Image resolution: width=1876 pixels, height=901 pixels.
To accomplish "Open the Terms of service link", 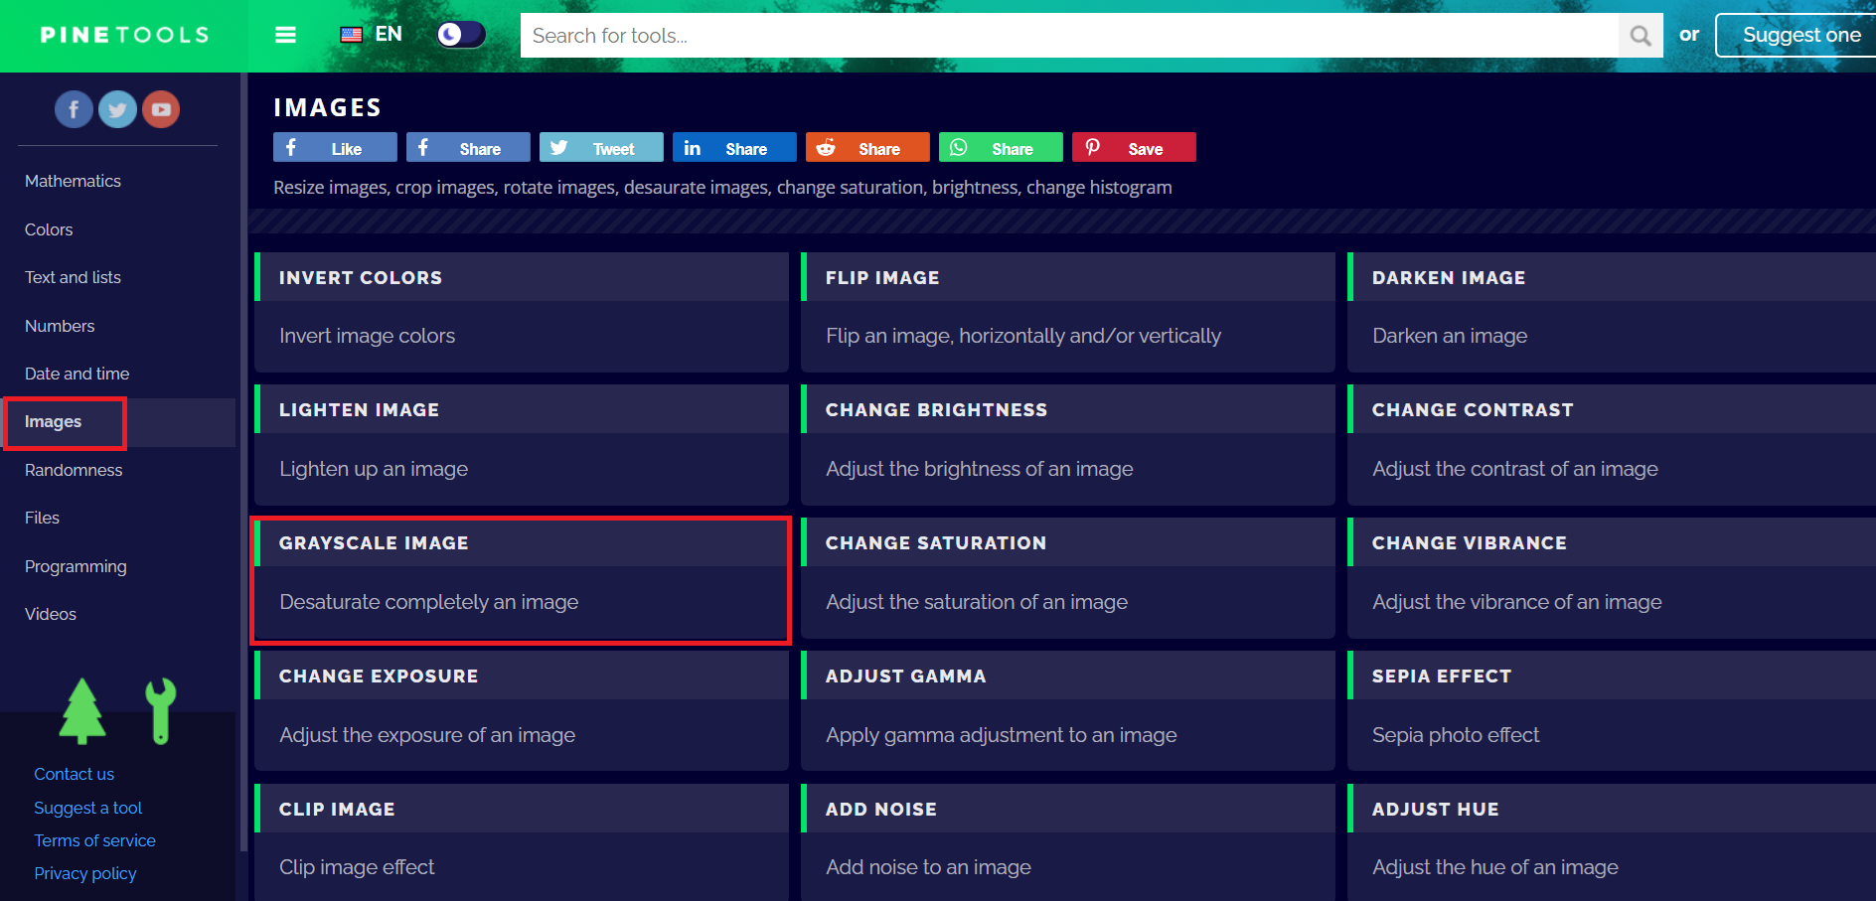I will click(x=94, y=840).
